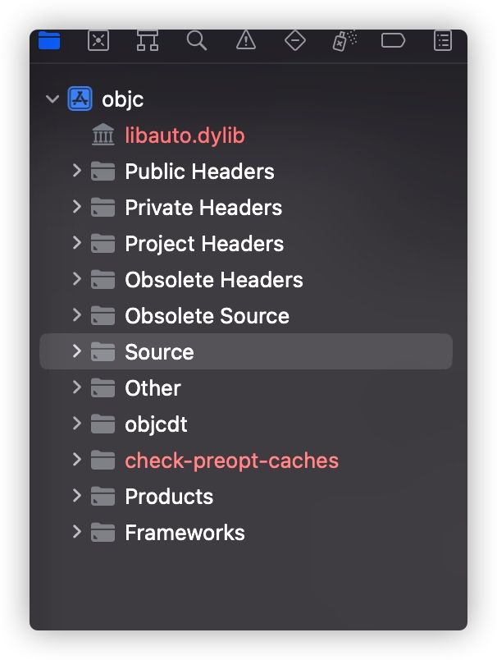Open the Debug navigator spray icon
This screenshot has height=660, width=497.
click(x=344, y=40)
